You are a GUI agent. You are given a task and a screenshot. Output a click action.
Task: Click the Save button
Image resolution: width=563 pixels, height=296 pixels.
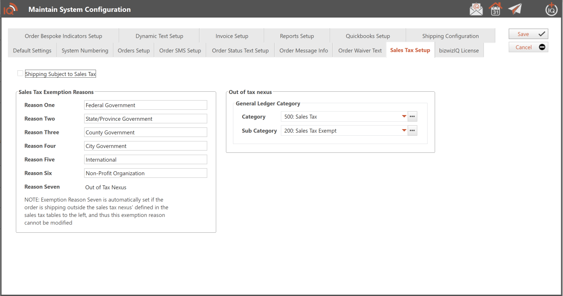coord(528,34)
